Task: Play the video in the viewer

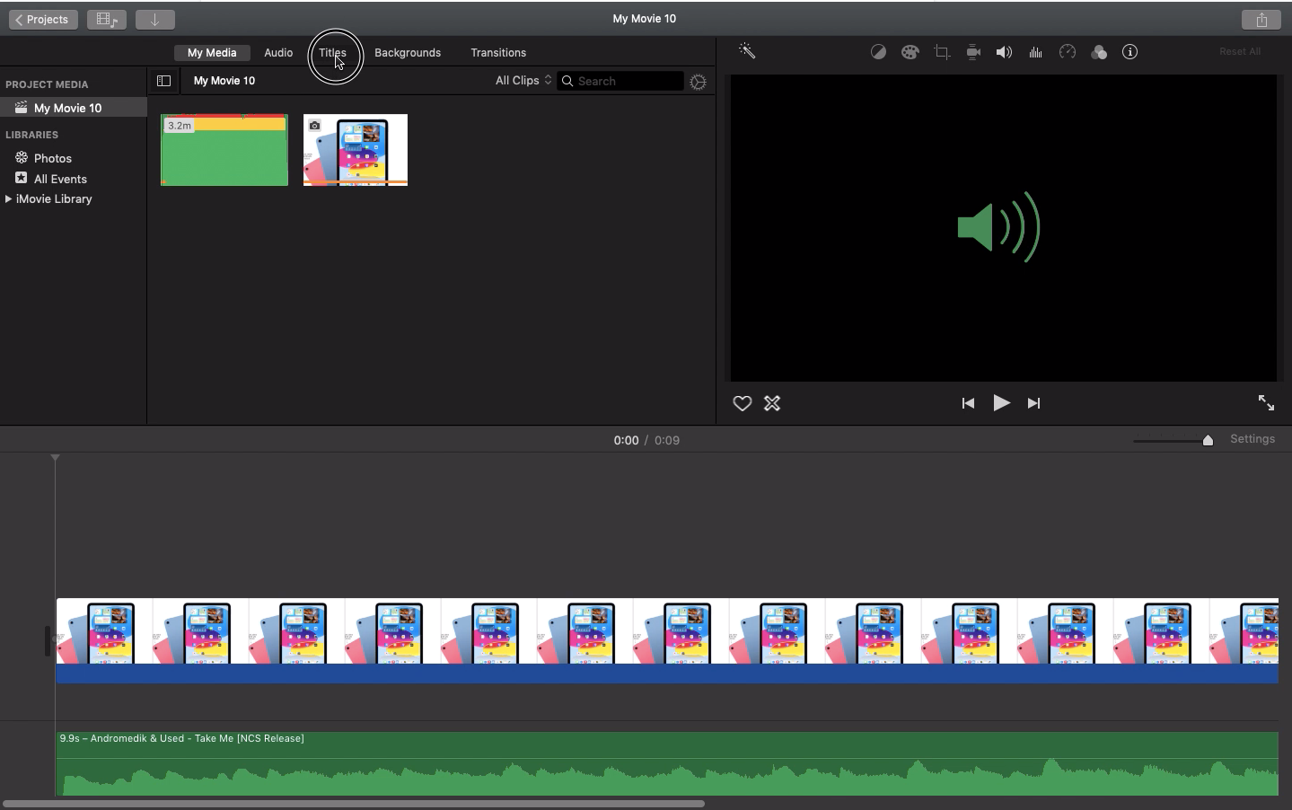Action: coord(1001,403)
